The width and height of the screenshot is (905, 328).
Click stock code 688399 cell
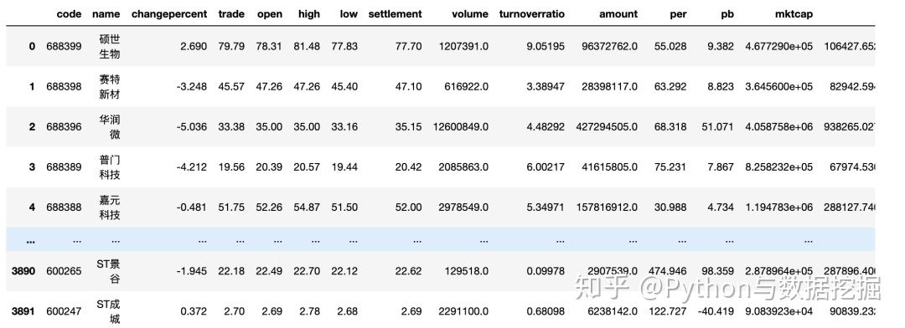pyautogui.click(x=64, y=46)
